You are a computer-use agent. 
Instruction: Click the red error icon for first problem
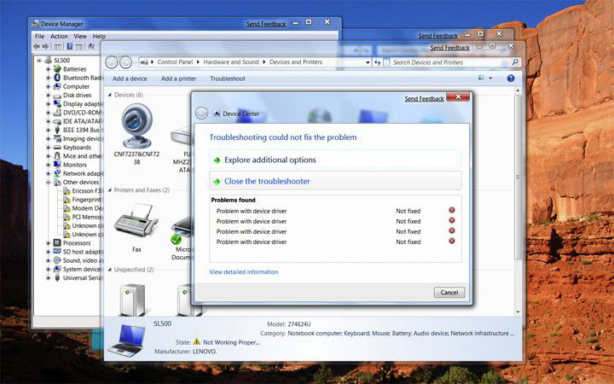[x=452, y=210]
